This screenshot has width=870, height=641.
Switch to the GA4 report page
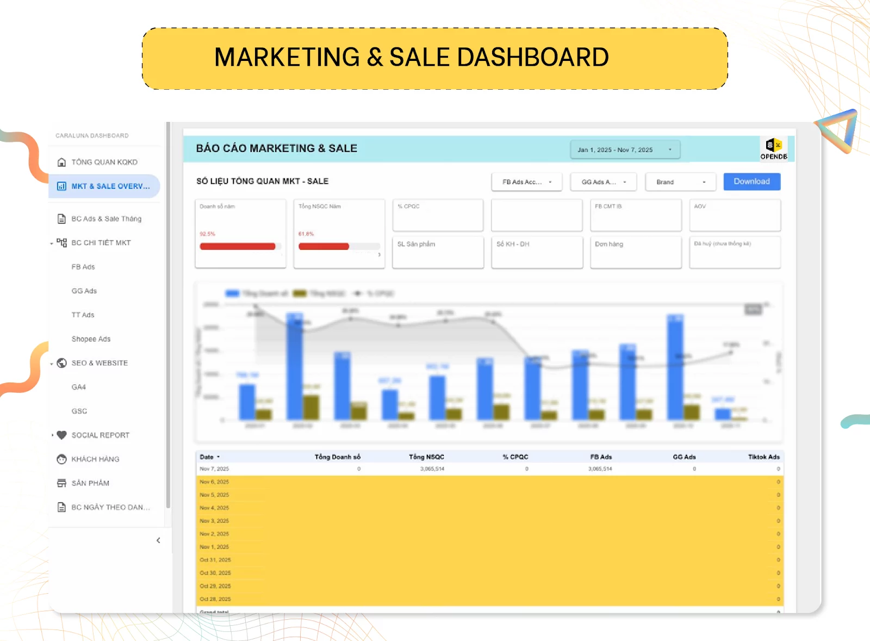tap(79, 387)
